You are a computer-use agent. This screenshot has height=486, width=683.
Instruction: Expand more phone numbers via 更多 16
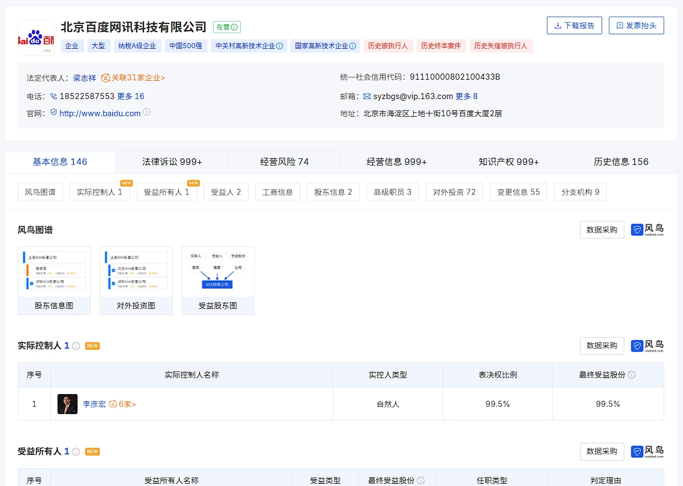click(x=131, y=96)
